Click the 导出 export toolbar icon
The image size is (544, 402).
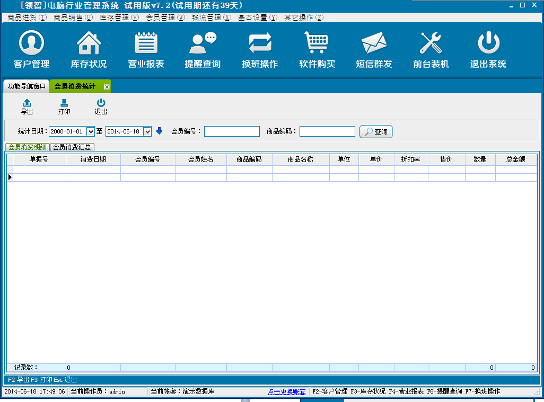(27, 106)
